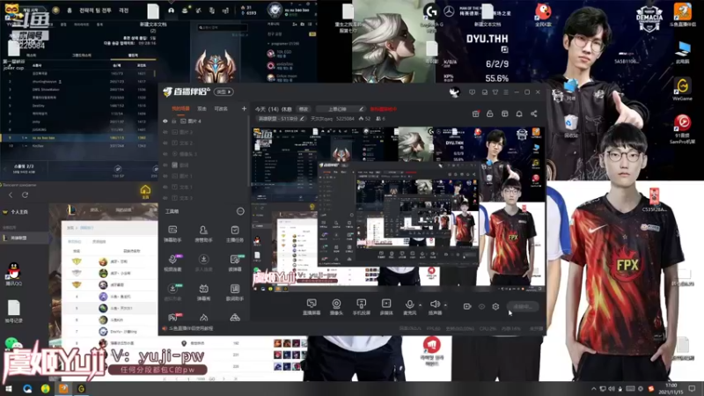Collapse the 工具箱 toolbox panel
Image resolution: width=704 pixels, height=396 pixels.
(x=240, y=211)
